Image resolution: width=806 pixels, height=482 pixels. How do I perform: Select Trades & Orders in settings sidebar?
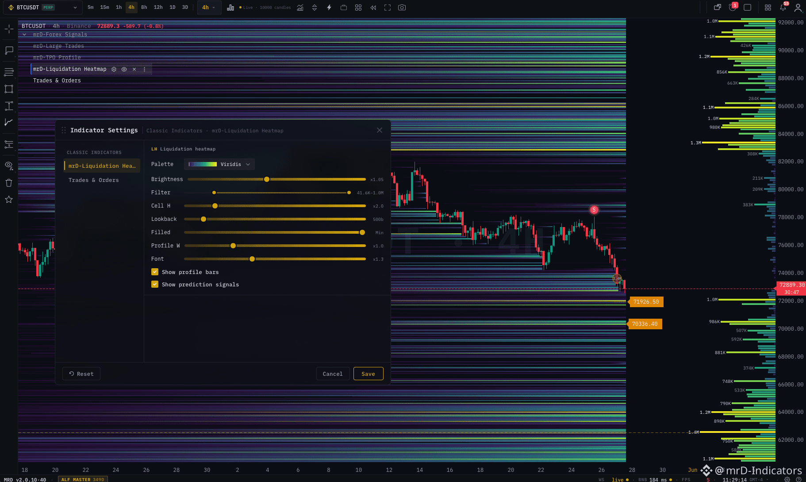point(94,180)
